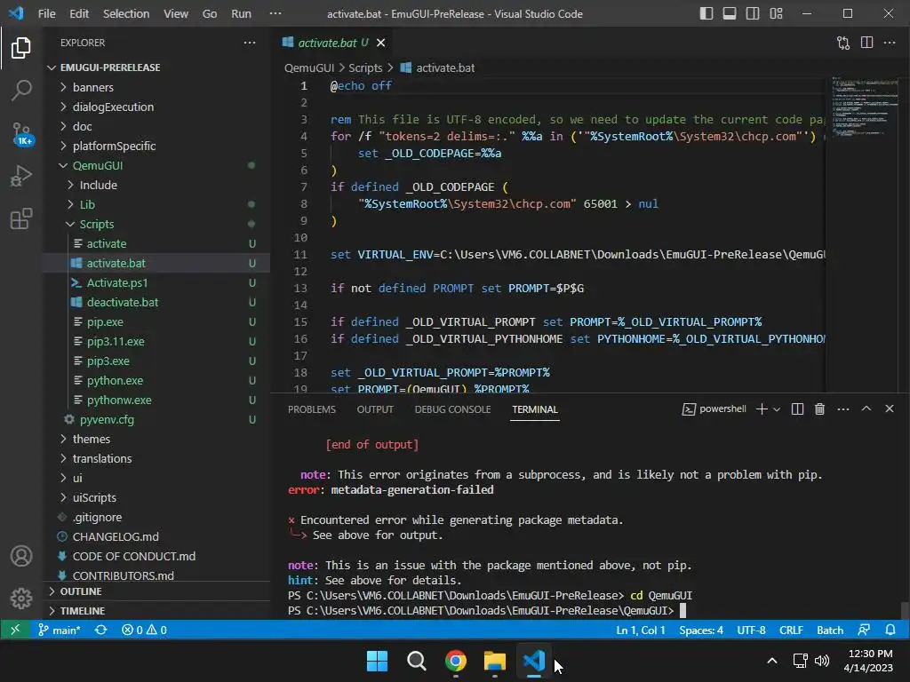Click the main* branch in status bar
The image size is (910, 682).
59,630
